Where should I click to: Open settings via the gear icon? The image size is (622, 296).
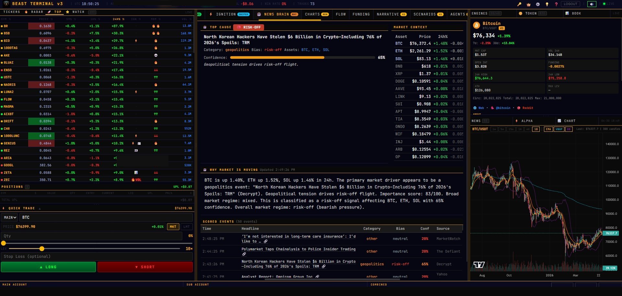click(x=538, y=4)
